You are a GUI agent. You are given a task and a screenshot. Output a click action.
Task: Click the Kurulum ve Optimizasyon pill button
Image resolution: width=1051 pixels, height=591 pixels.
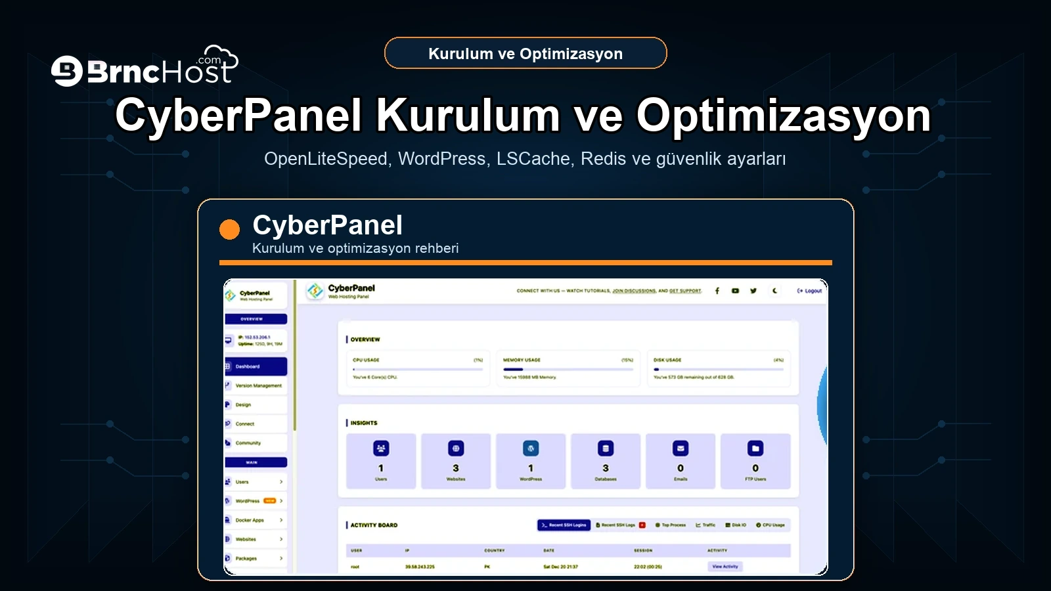coord(525,53)
